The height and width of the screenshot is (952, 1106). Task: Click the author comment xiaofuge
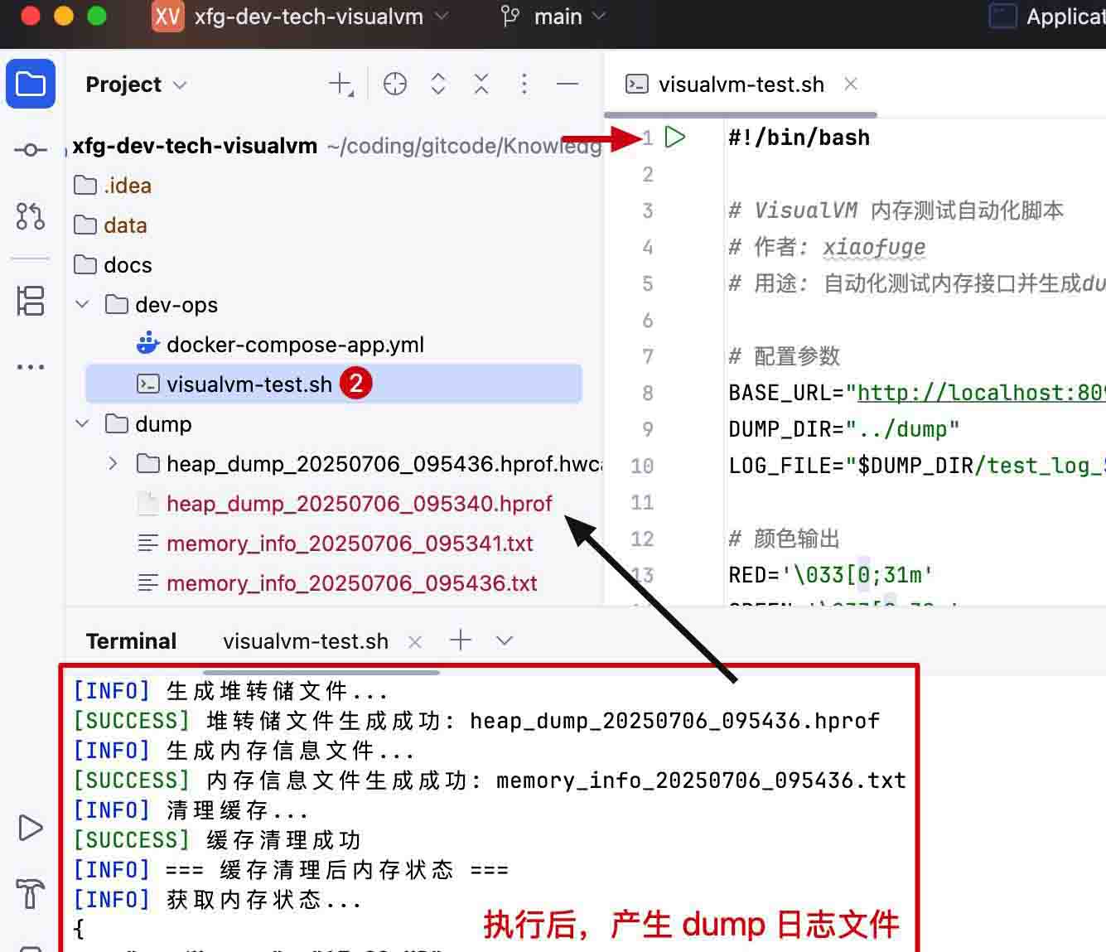pyautogui.click(x=874, y=247)
